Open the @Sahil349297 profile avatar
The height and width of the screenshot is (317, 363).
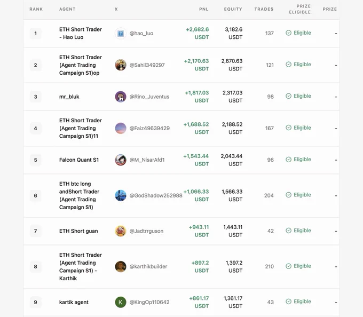pyautogui.click(x=121, y=65)
